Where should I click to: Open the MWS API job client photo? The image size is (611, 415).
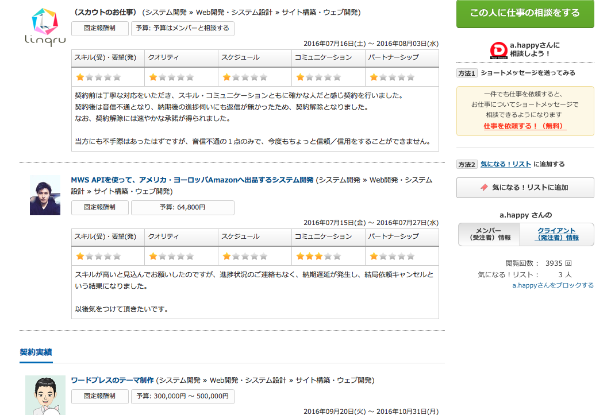(45, 195)
